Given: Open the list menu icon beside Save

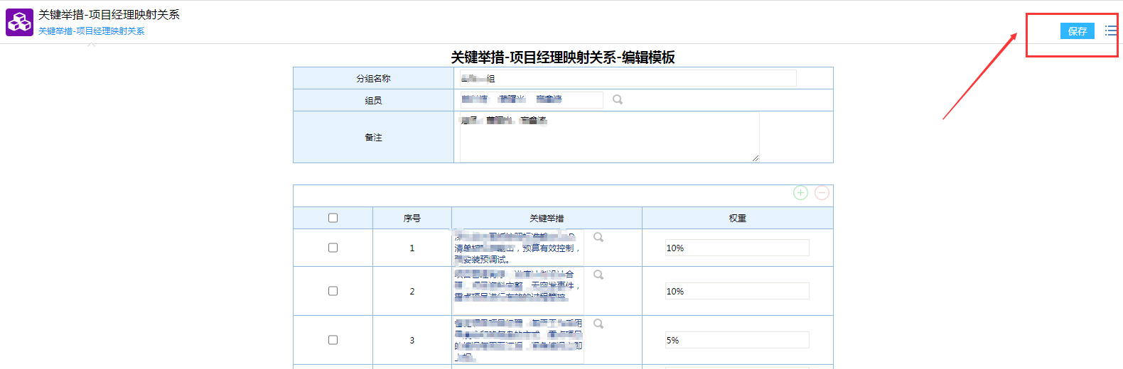Looking at the screenshot, I should click(1110, 31).
